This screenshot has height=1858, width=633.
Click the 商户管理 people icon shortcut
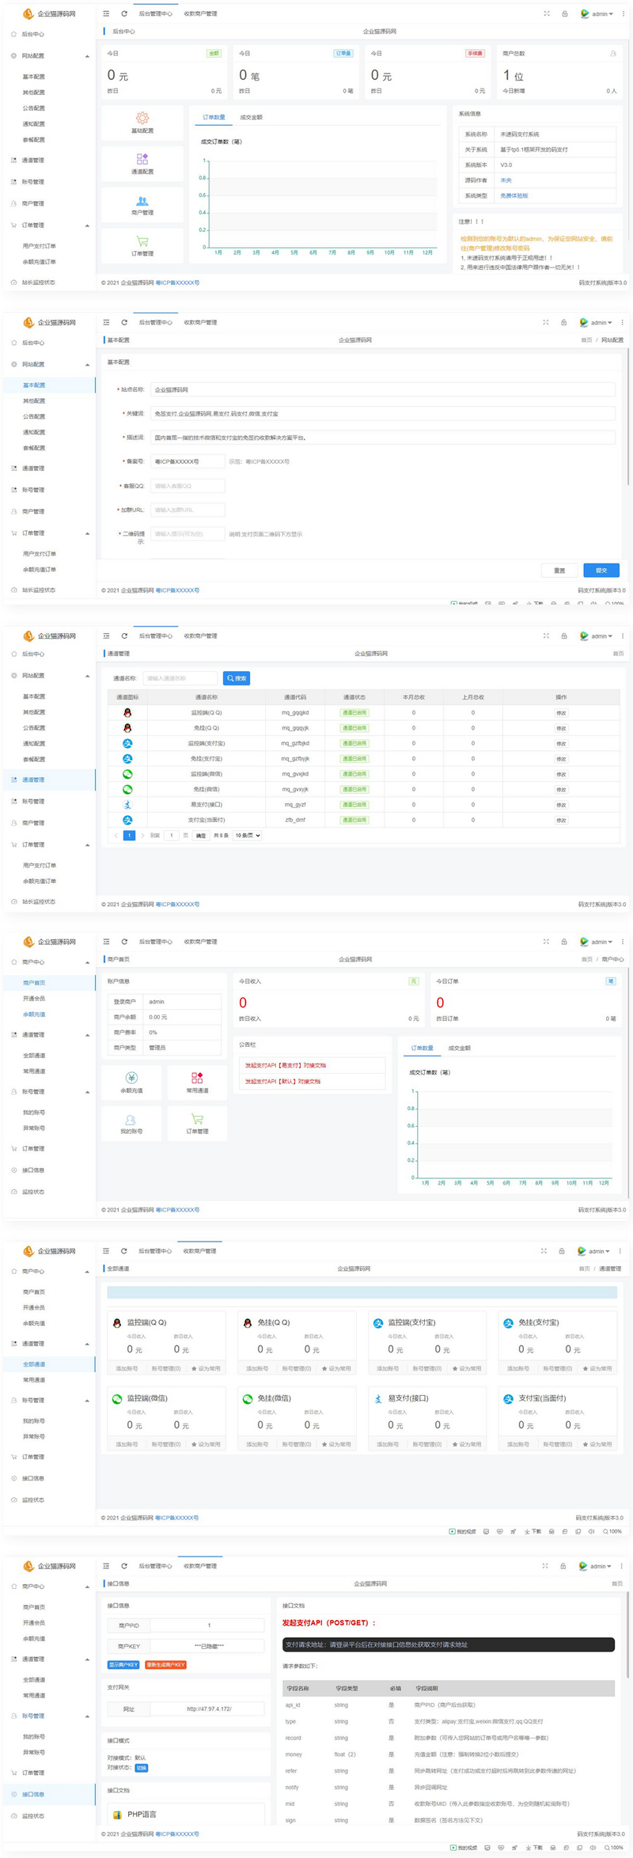142,201
